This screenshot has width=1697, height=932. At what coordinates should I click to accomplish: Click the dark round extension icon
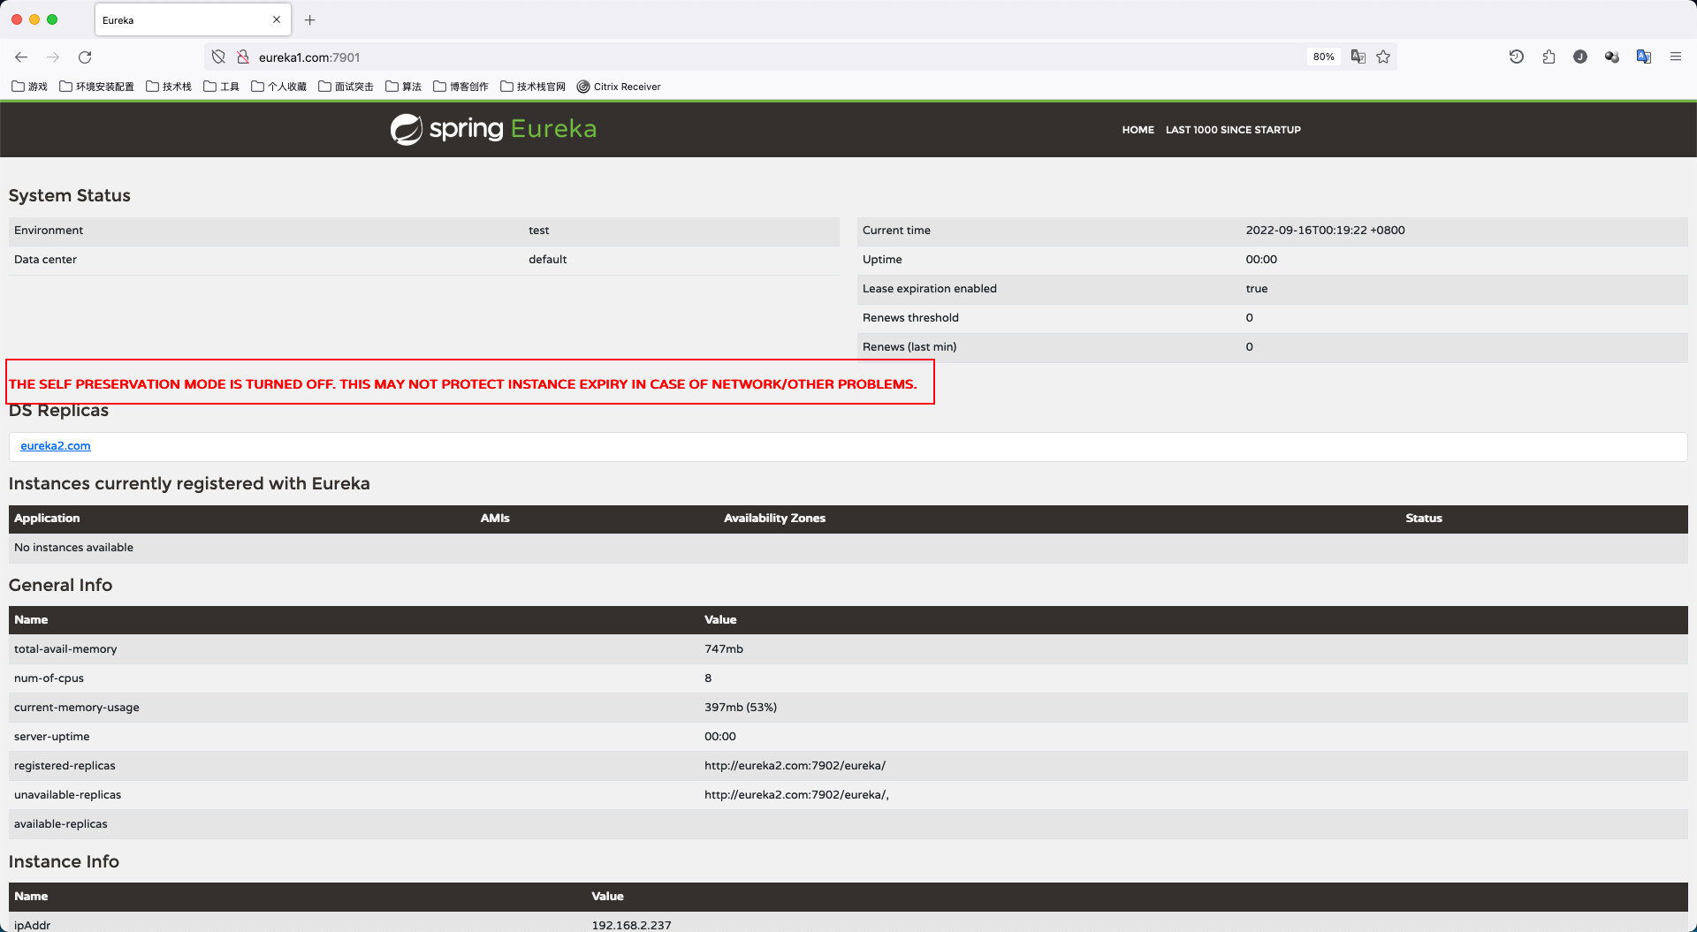coord(1580,57)
